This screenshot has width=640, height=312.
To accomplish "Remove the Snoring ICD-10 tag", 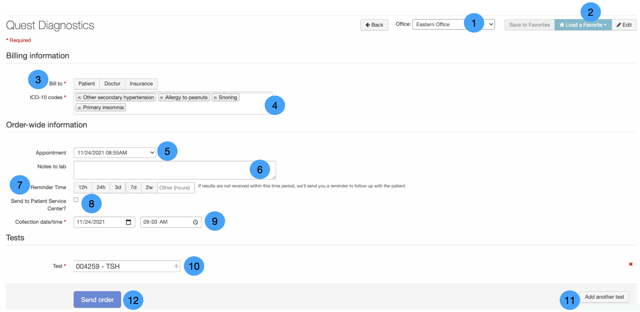I will coord(215,98).
